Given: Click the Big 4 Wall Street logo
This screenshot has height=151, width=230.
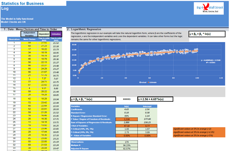Looking at the screenshot, I should click(x=209, y=8).
